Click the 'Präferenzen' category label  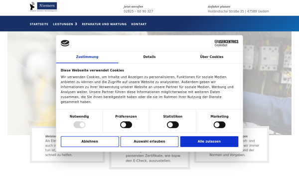(x=126, y=116)
